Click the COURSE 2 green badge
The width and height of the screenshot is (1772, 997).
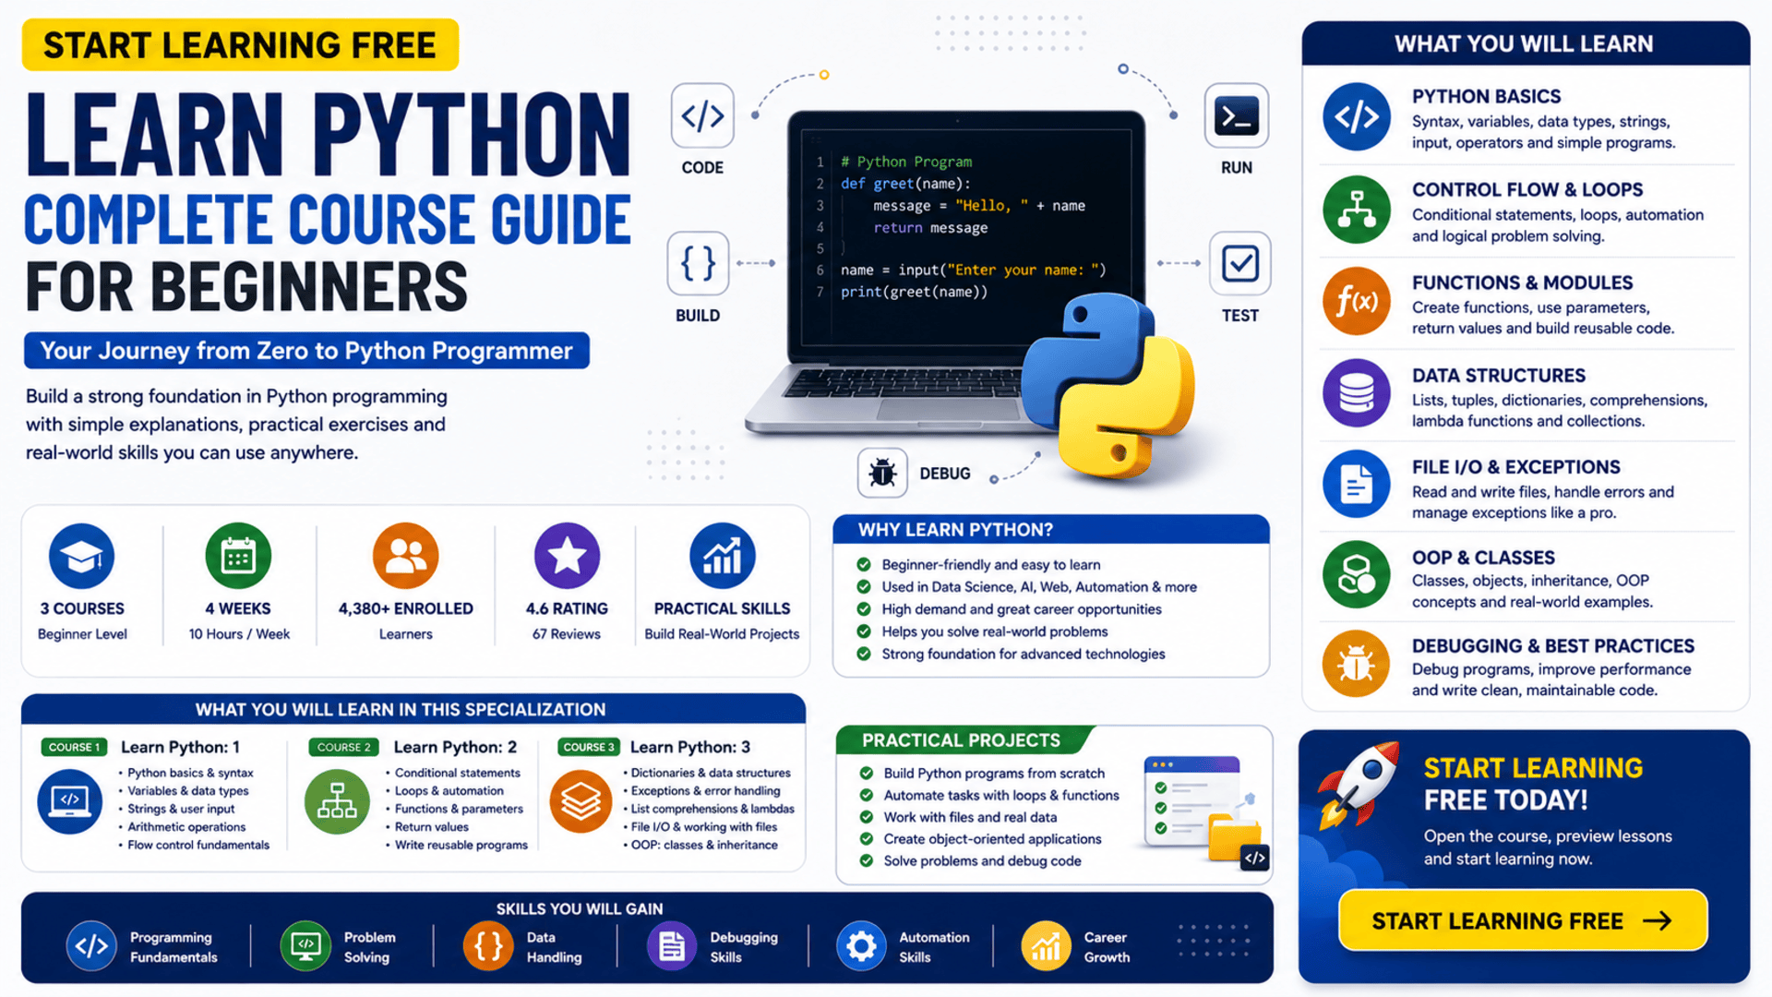344,747
